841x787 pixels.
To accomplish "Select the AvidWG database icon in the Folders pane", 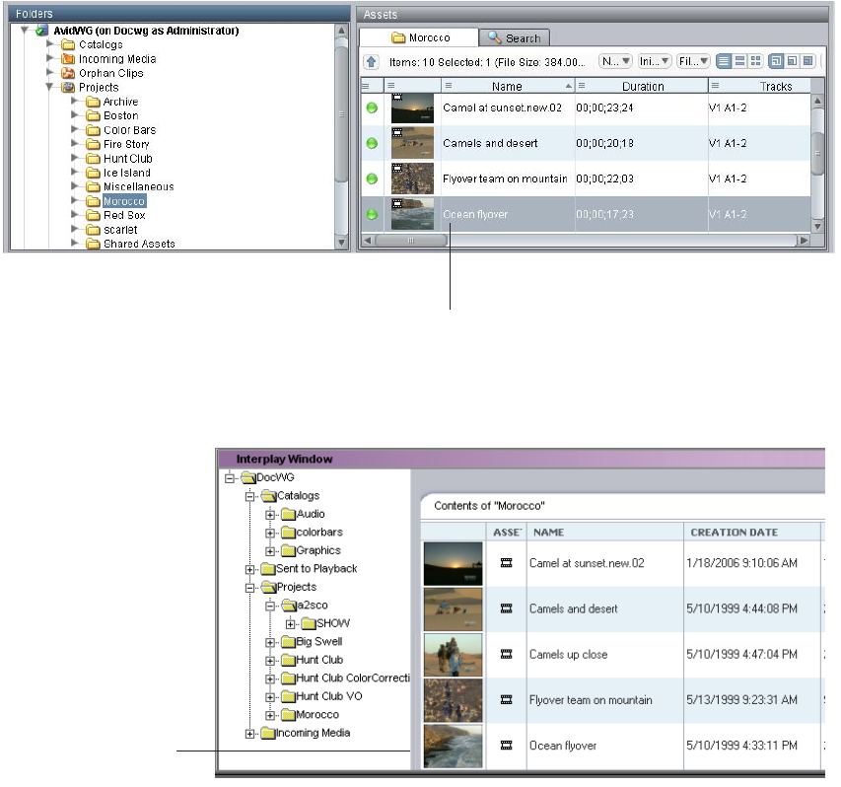I will 41,31.
